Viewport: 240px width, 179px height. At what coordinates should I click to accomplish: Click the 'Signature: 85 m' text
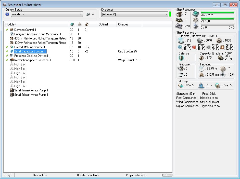click(x=186, y=93)
